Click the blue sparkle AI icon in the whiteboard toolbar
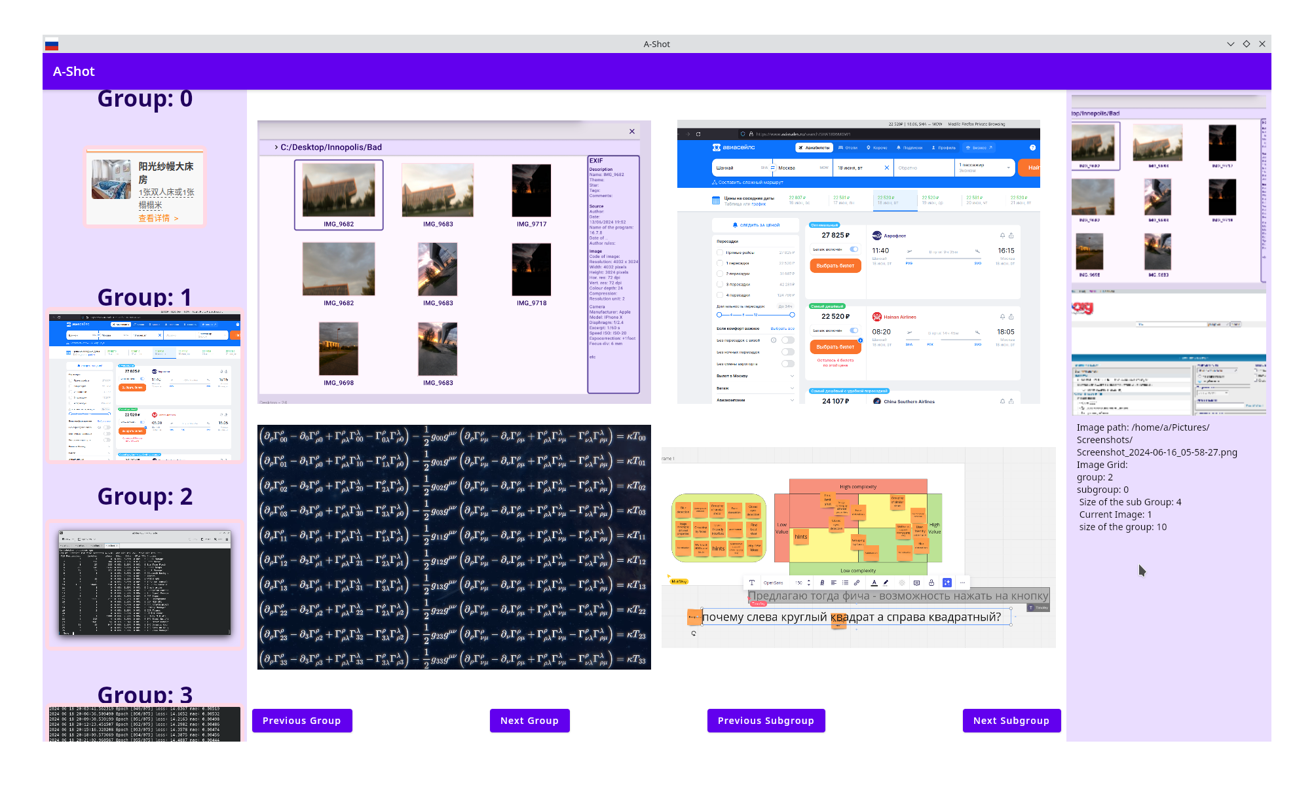Screen dimensions: 1314x792 947,583
